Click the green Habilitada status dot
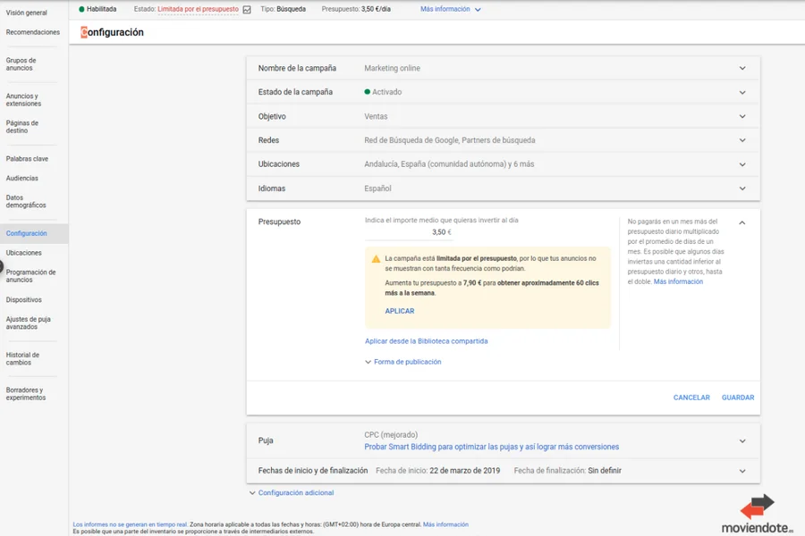 [x=82, y=8]
